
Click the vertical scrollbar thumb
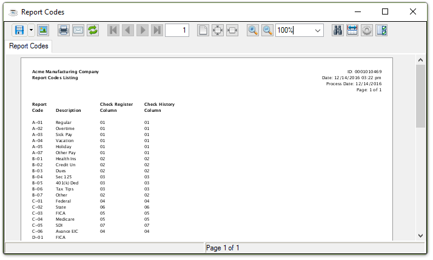pyautogui.click(x=420, y=96)
